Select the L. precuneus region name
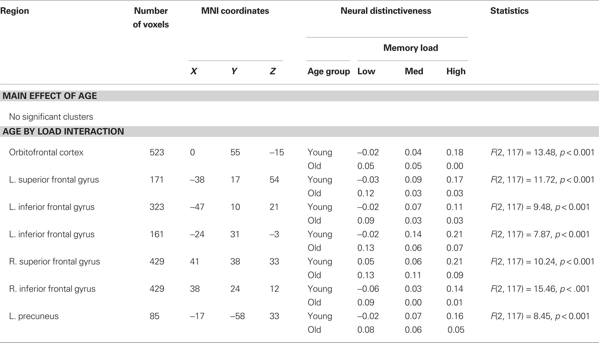Screen dimensions: 599x343 [34, 316]
